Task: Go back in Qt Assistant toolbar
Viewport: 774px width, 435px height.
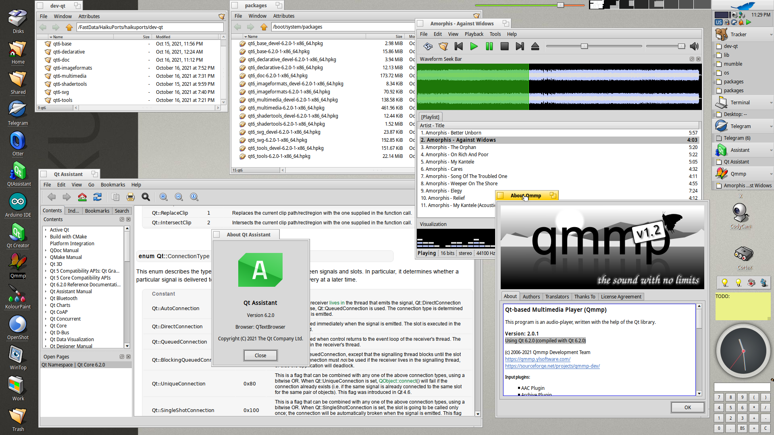Action: tap(52, 197)
